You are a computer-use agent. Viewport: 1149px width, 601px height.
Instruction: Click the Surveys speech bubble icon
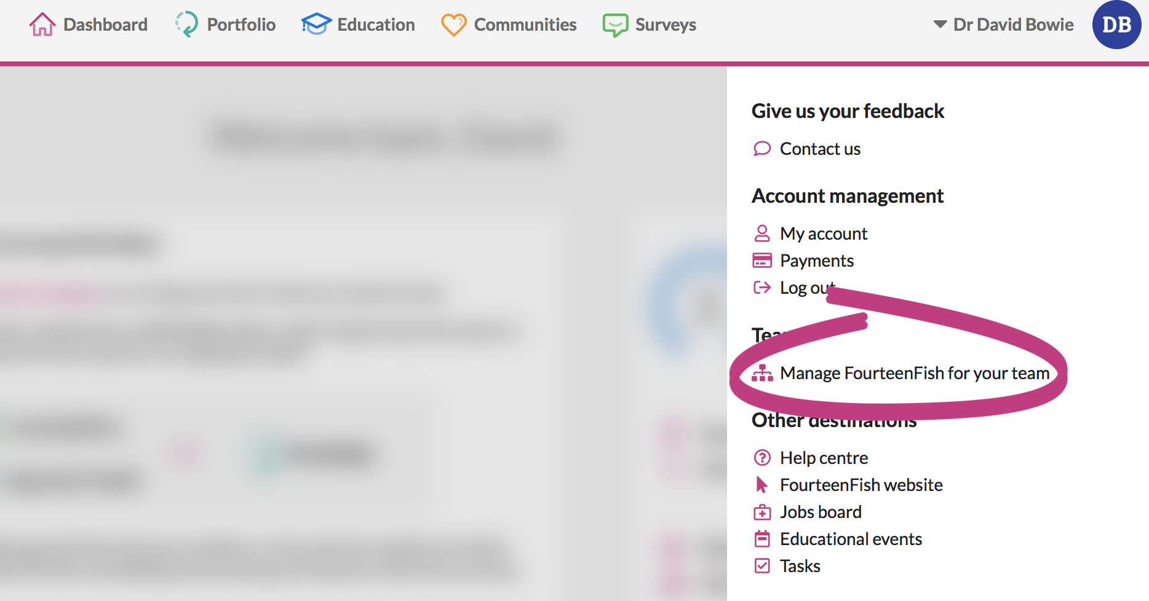coord(615,25)
